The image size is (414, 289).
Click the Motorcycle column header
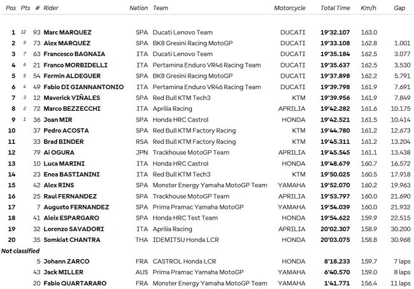290,8
